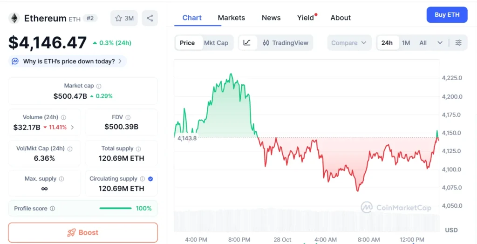Click Profile score info icon
The width and height of the screenshot is (477, 244).
(53, 209)
